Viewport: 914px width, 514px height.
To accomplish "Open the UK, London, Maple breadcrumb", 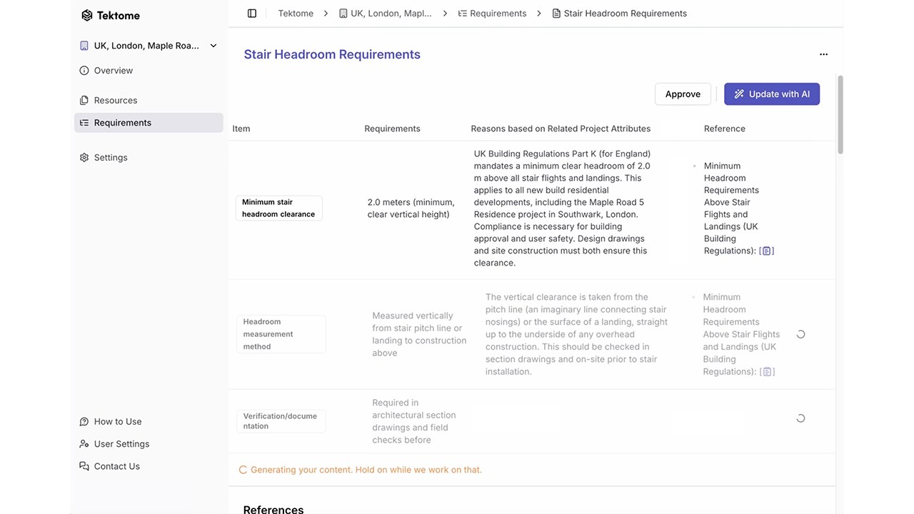I will tap(386, 13).
